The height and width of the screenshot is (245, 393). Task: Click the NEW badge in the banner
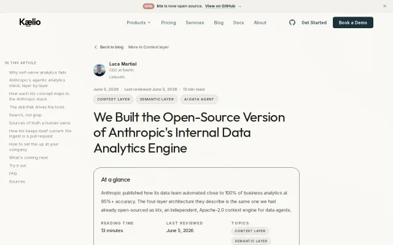click(149, 6)
